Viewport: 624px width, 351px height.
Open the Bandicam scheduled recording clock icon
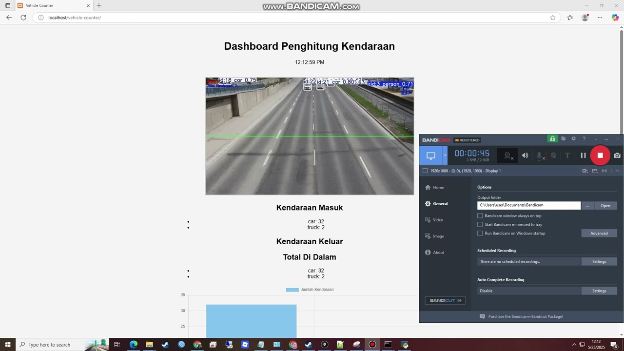[x=573, y=139]
